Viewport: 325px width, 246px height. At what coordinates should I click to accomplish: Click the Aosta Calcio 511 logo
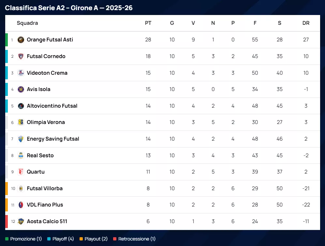[x=21, y=222]
